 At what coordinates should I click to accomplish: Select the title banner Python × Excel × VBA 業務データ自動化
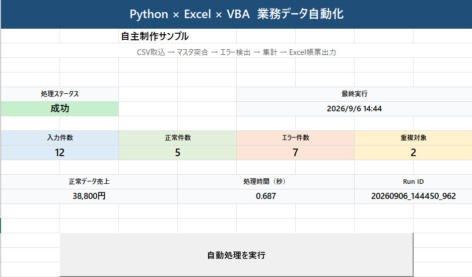click(x=236, y=14)
